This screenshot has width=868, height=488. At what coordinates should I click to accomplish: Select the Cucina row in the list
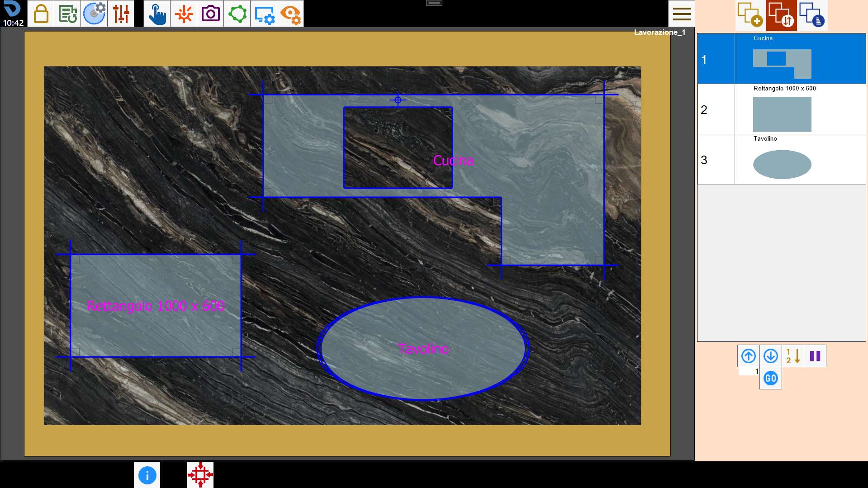(782, 59)
